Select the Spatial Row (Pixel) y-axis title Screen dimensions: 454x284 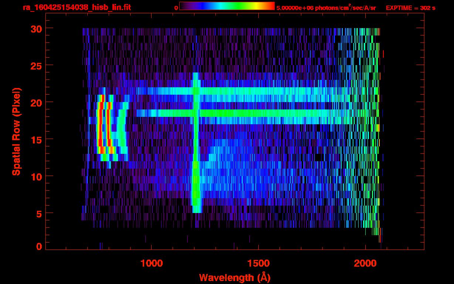tap(16, 131)
